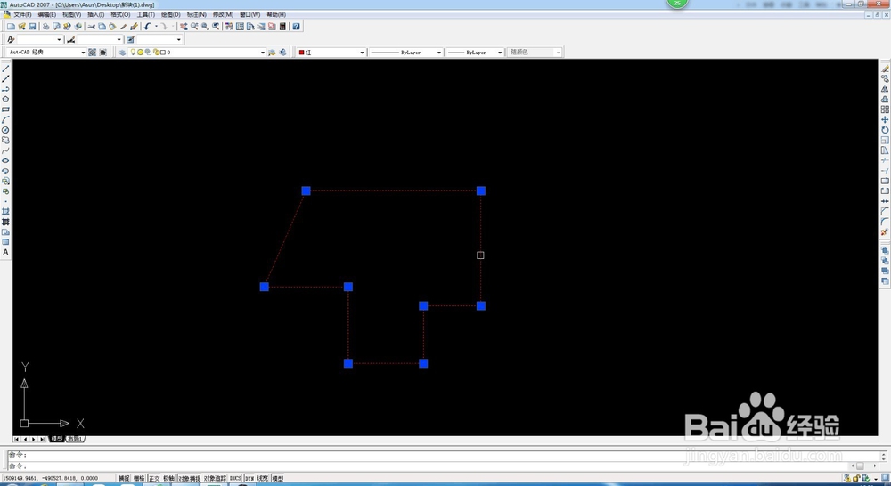Open the 视图(V) menu
891x486 pixels.
click(71, 15)
